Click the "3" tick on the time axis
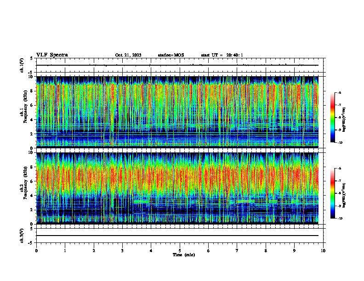This screenshot has height=281, width=364. point(122,251)
